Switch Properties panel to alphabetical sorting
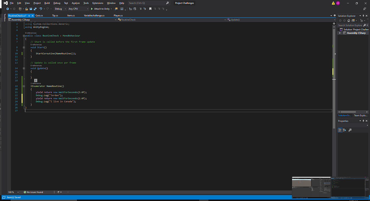Screen dimensions: 370x201 (x=344, y=130)
